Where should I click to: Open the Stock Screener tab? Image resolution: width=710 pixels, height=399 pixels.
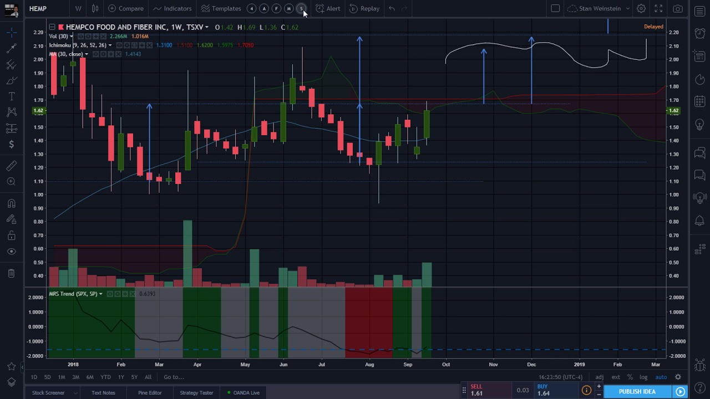click(x=48, y=393)
